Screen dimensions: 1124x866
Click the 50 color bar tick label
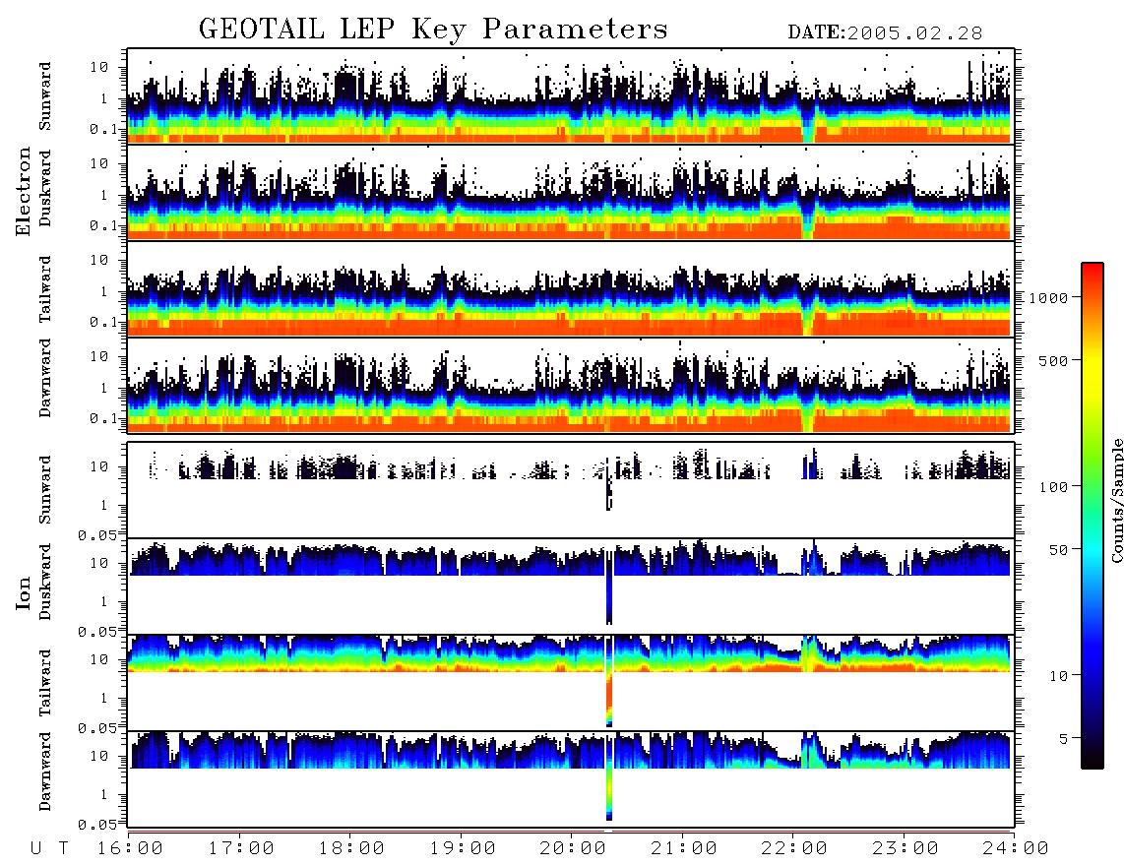pyautogui.click(x=1058, y=550)
